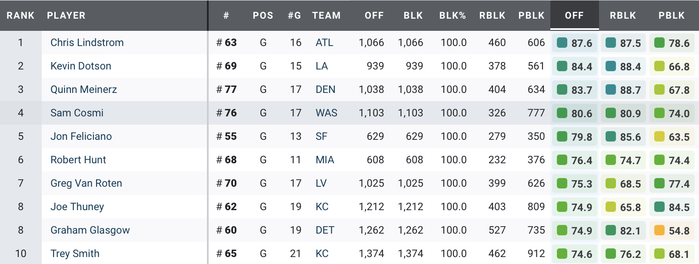Sort by the RANK column header
This screenshot has height=264, width=699.
click(20, 16)
